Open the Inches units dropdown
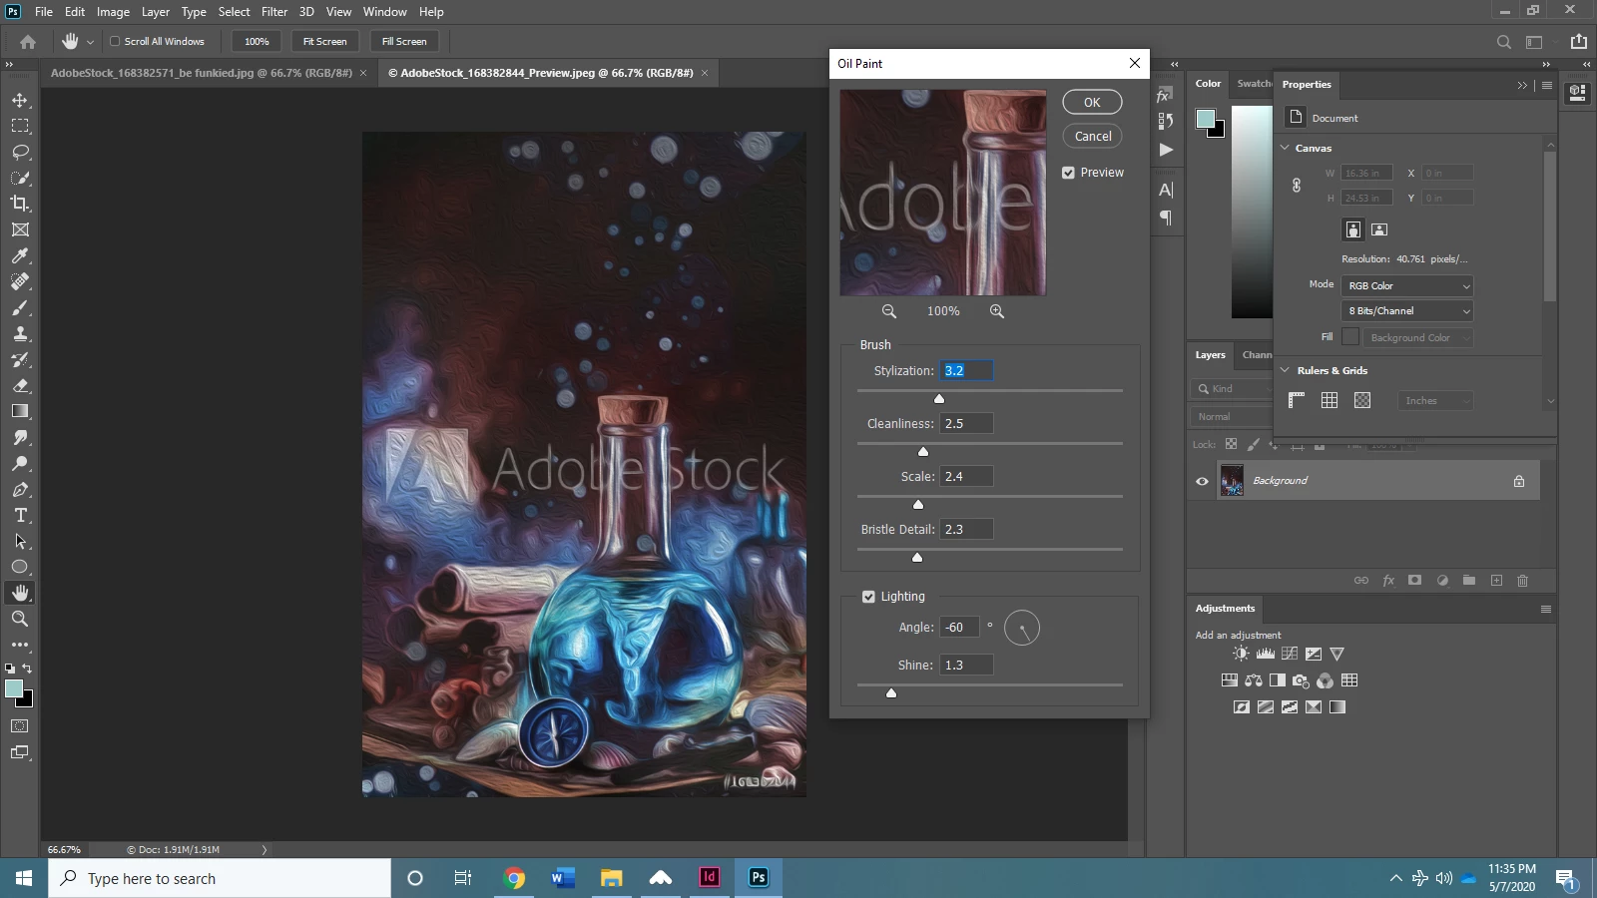This screenshot has height=898, width=1597. pos(1435,401)
